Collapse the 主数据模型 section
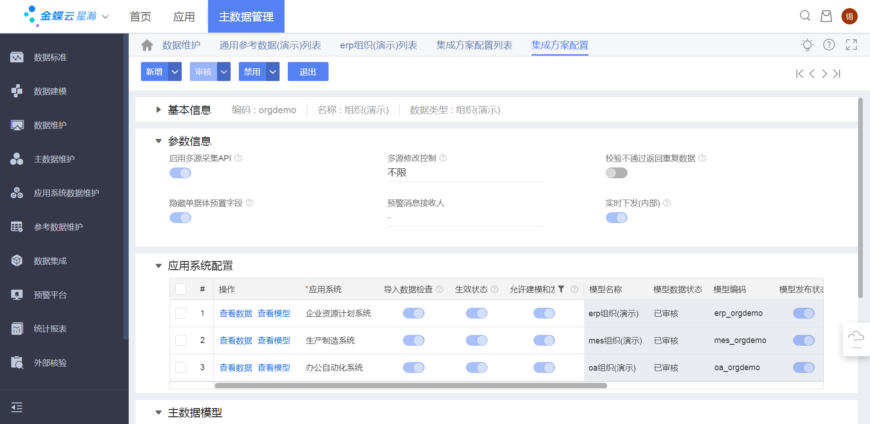This screenshot has width=870, height=424. click(x=158, y=412)
